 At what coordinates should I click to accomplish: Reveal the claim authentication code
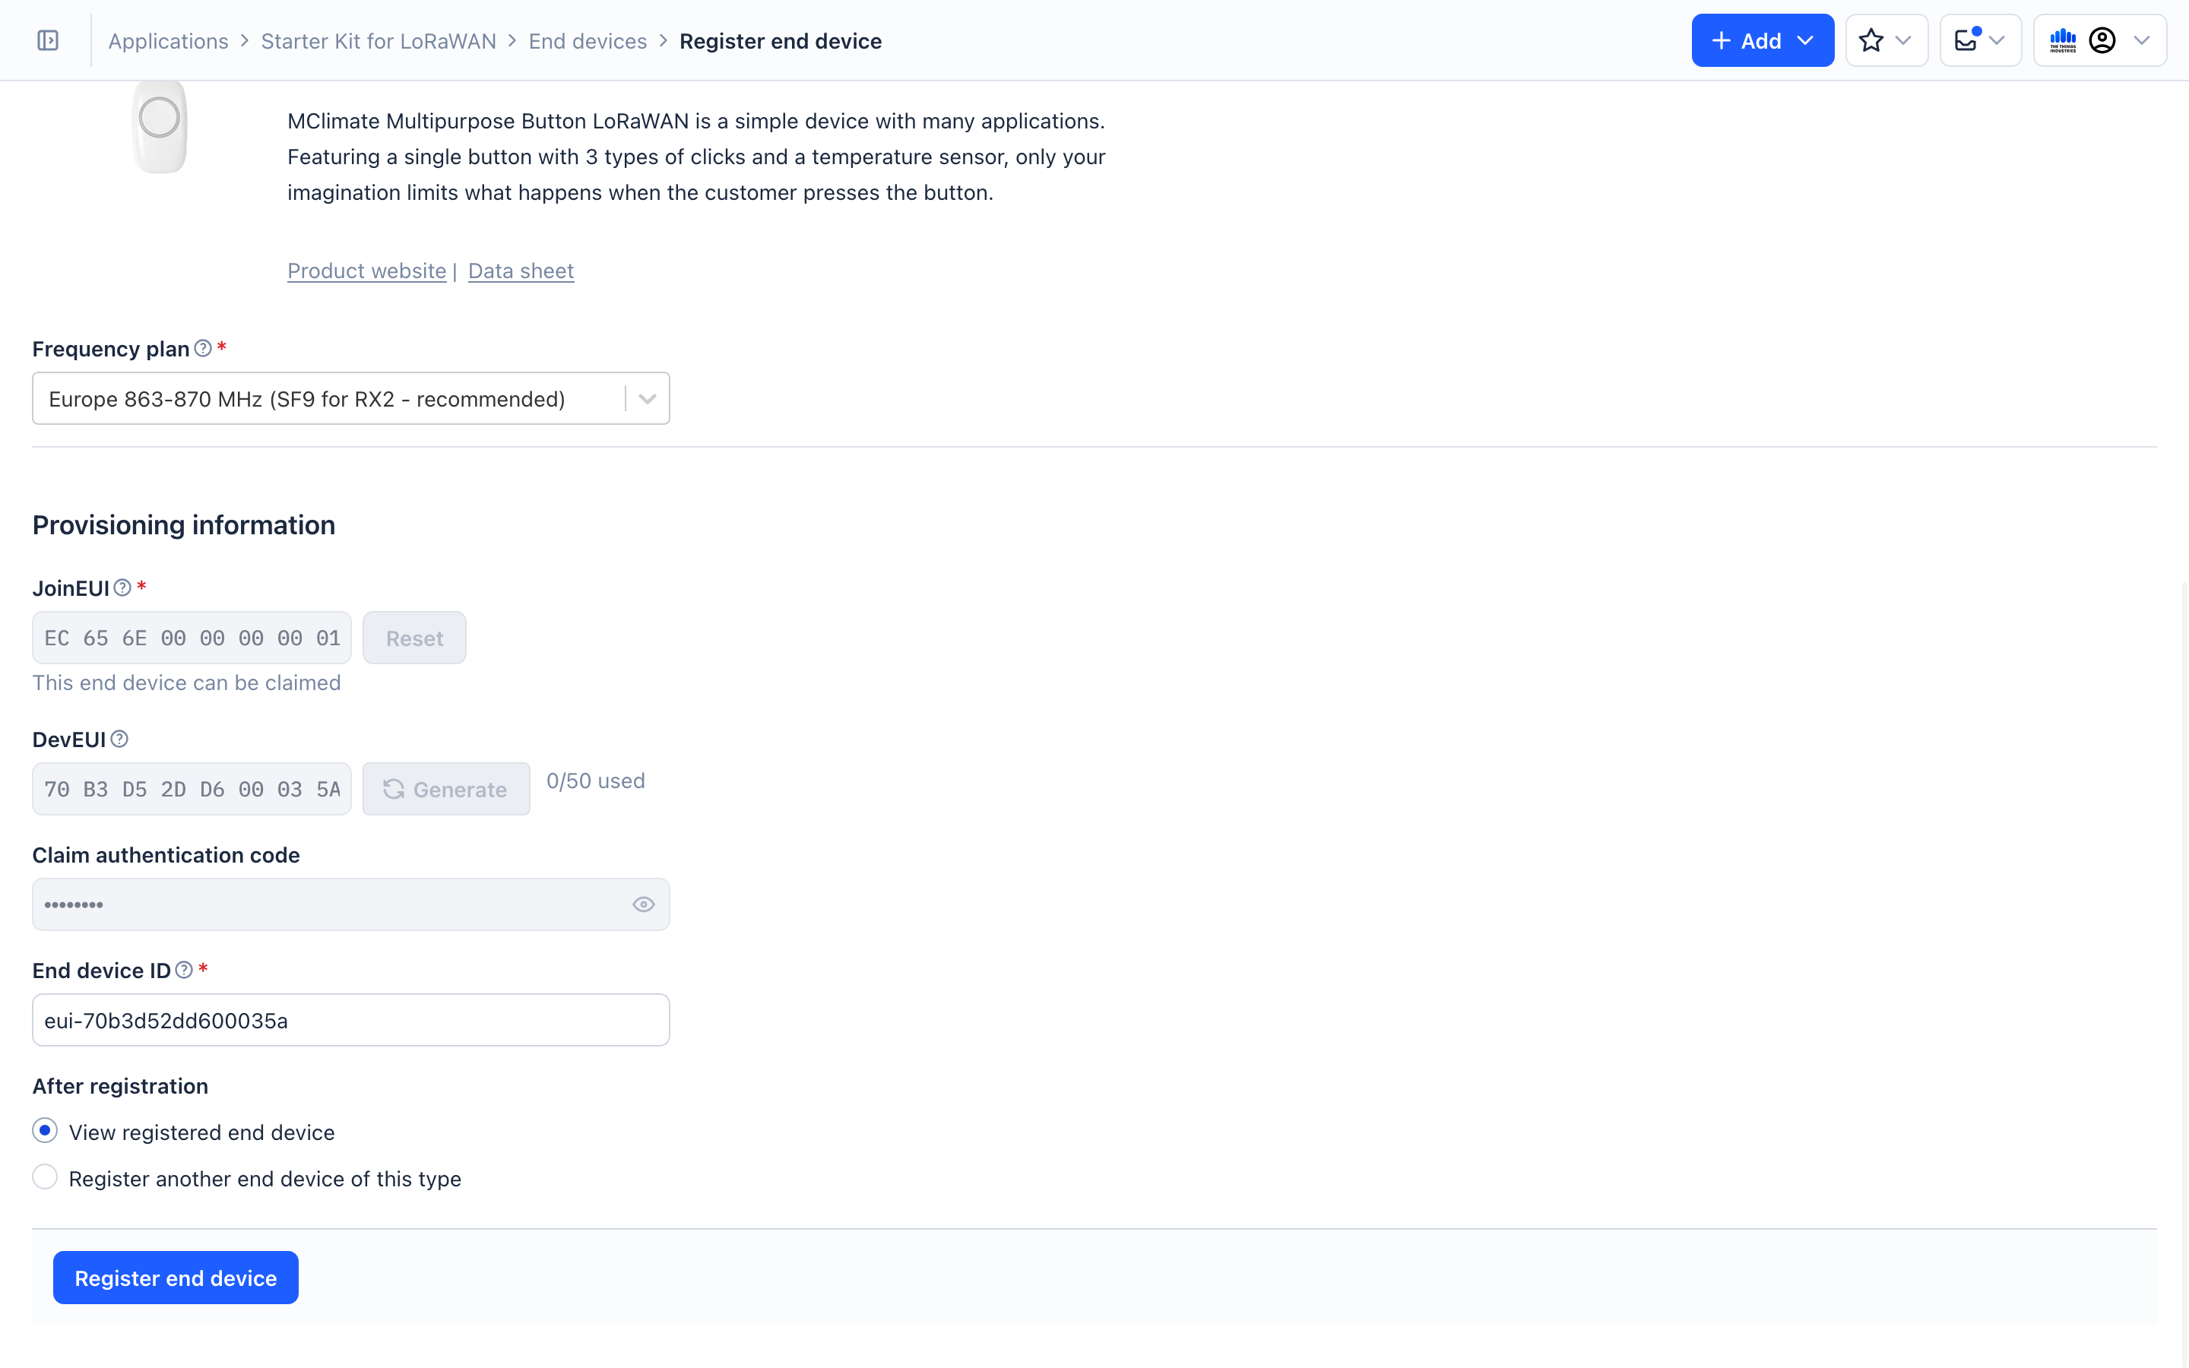pyautogui.click(x=643, y=904)
